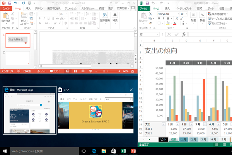
Task: Click PowerPoint Save icon in quick access toolbar
Action: pos(10,3)
